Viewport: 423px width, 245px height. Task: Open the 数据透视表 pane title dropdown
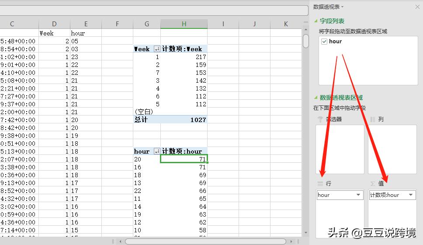(342, 7)
